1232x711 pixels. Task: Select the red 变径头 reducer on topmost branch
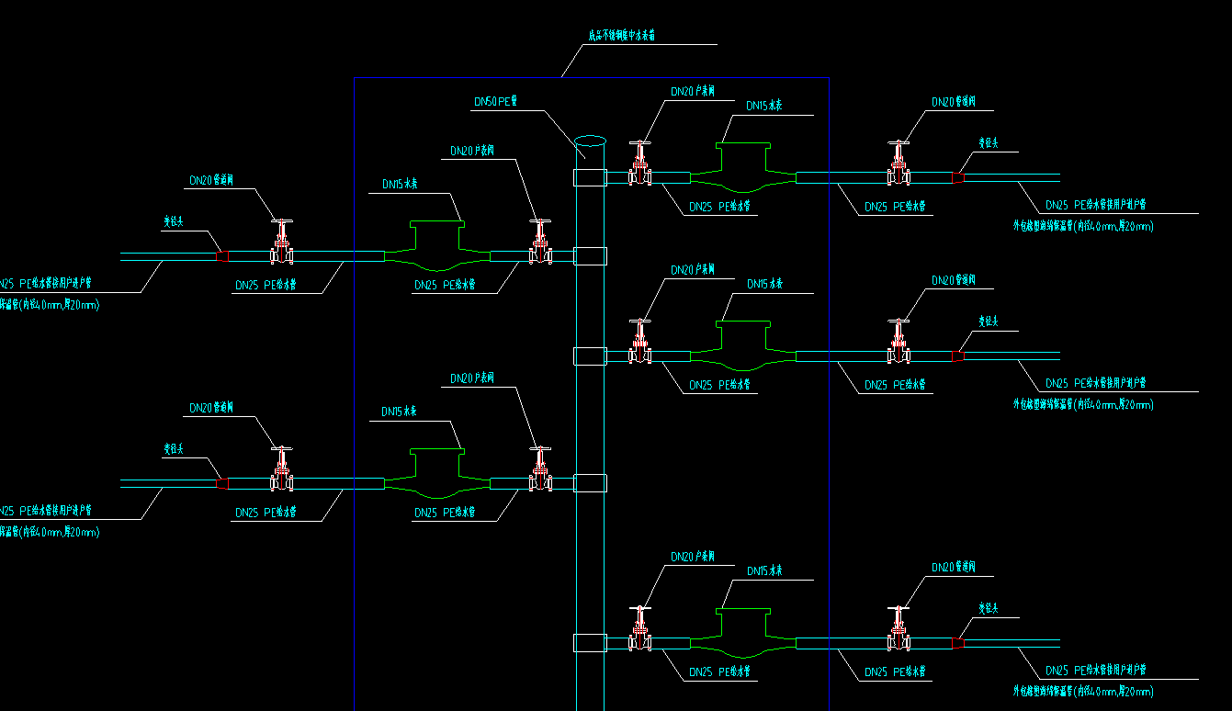click(x=957, y=177)
